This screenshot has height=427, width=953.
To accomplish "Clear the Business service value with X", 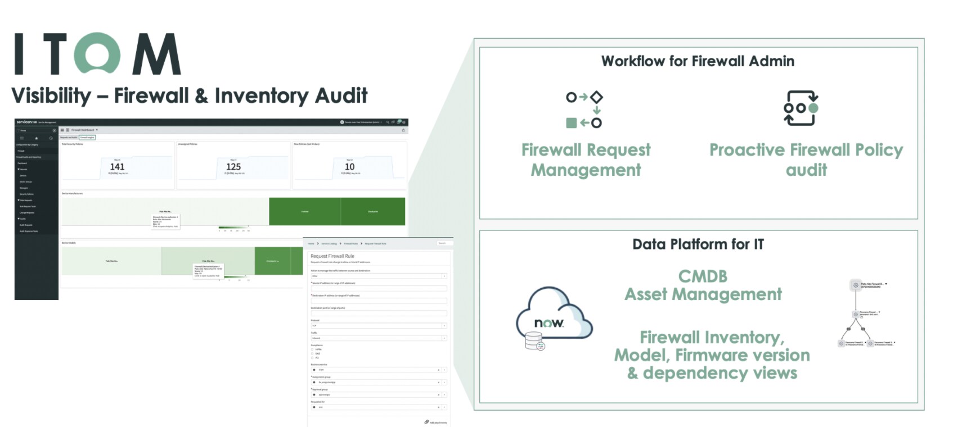I will click(439, 370).
